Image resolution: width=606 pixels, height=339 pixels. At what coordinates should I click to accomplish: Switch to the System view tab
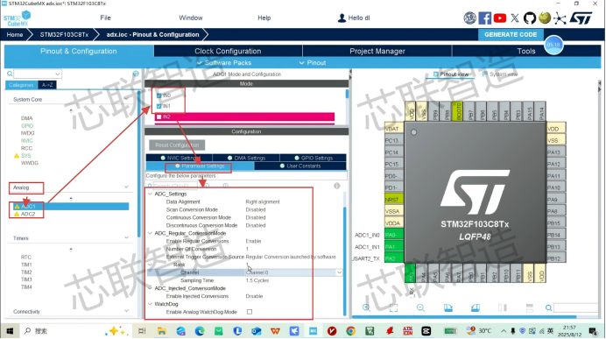(x=500, y=74)
